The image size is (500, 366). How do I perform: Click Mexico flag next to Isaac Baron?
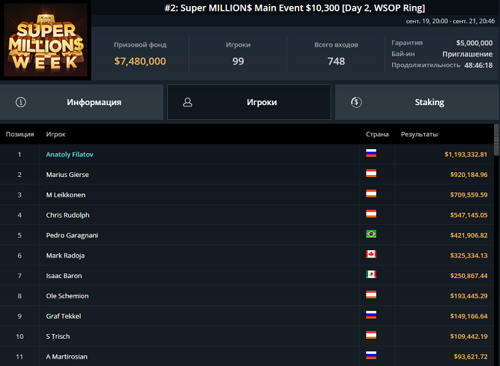(x=371, y=275)
